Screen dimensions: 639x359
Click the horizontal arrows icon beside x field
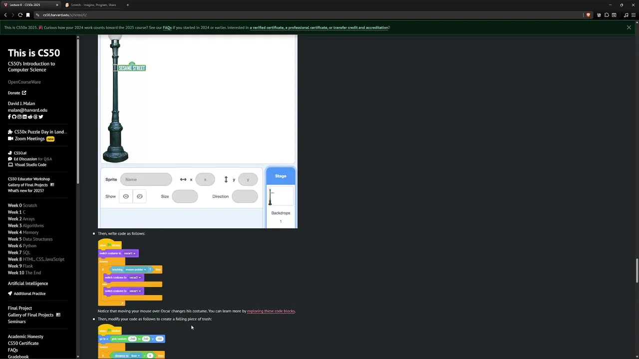[x=183, y=179]
